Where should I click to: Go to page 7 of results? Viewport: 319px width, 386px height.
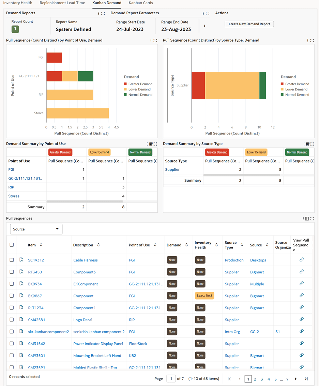[x=287, y=379]
